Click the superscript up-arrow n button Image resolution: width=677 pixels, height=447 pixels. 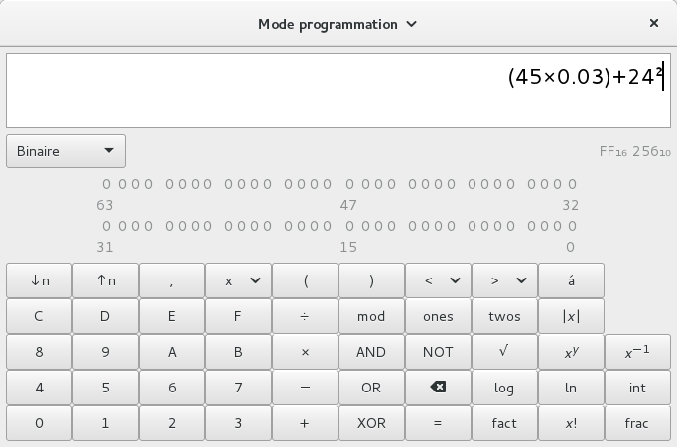106,280
